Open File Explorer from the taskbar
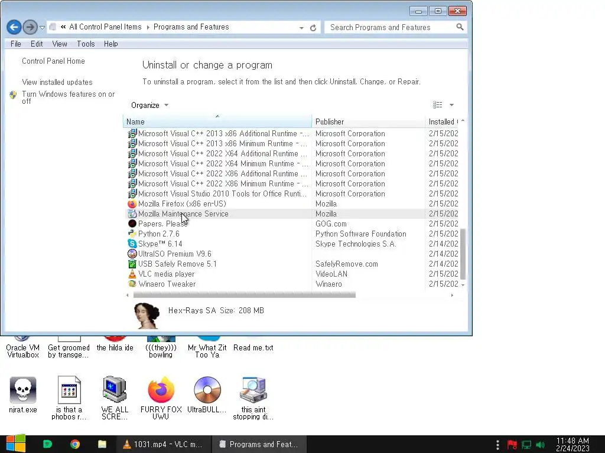The image size is (605, 453). point(102,444)
